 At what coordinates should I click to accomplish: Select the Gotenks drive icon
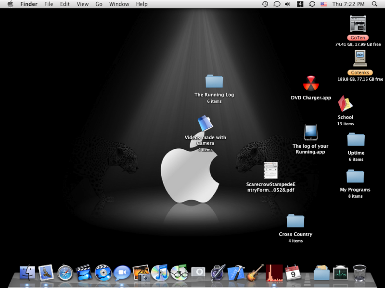point(360,58)
